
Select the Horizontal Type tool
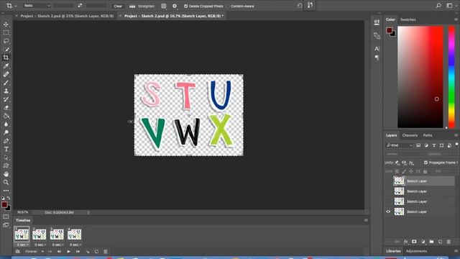[x=6, y=149]
